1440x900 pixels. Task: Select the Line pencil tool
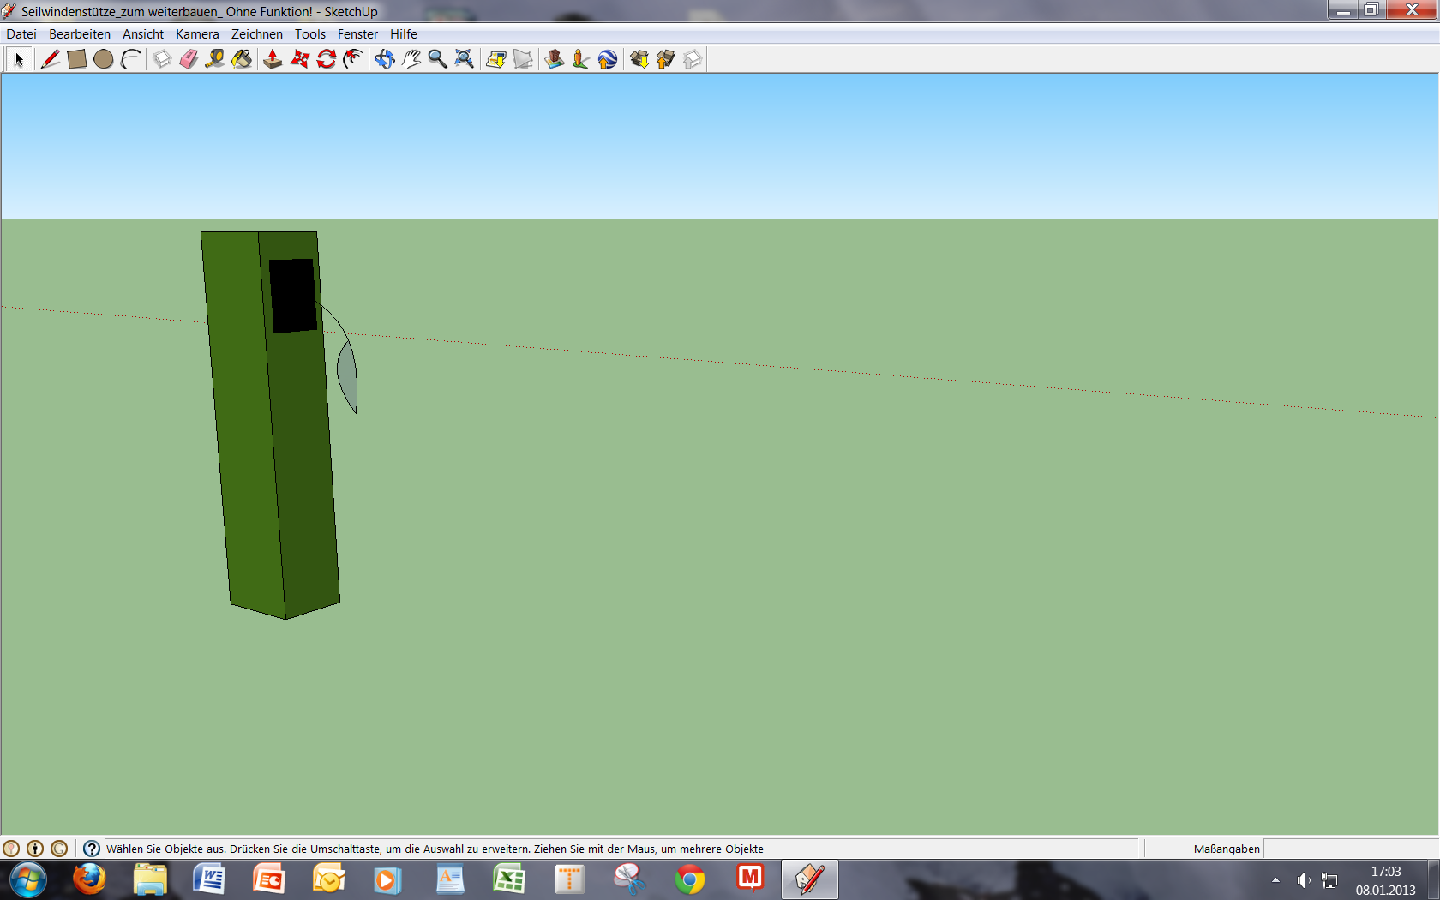pos(50,59)
